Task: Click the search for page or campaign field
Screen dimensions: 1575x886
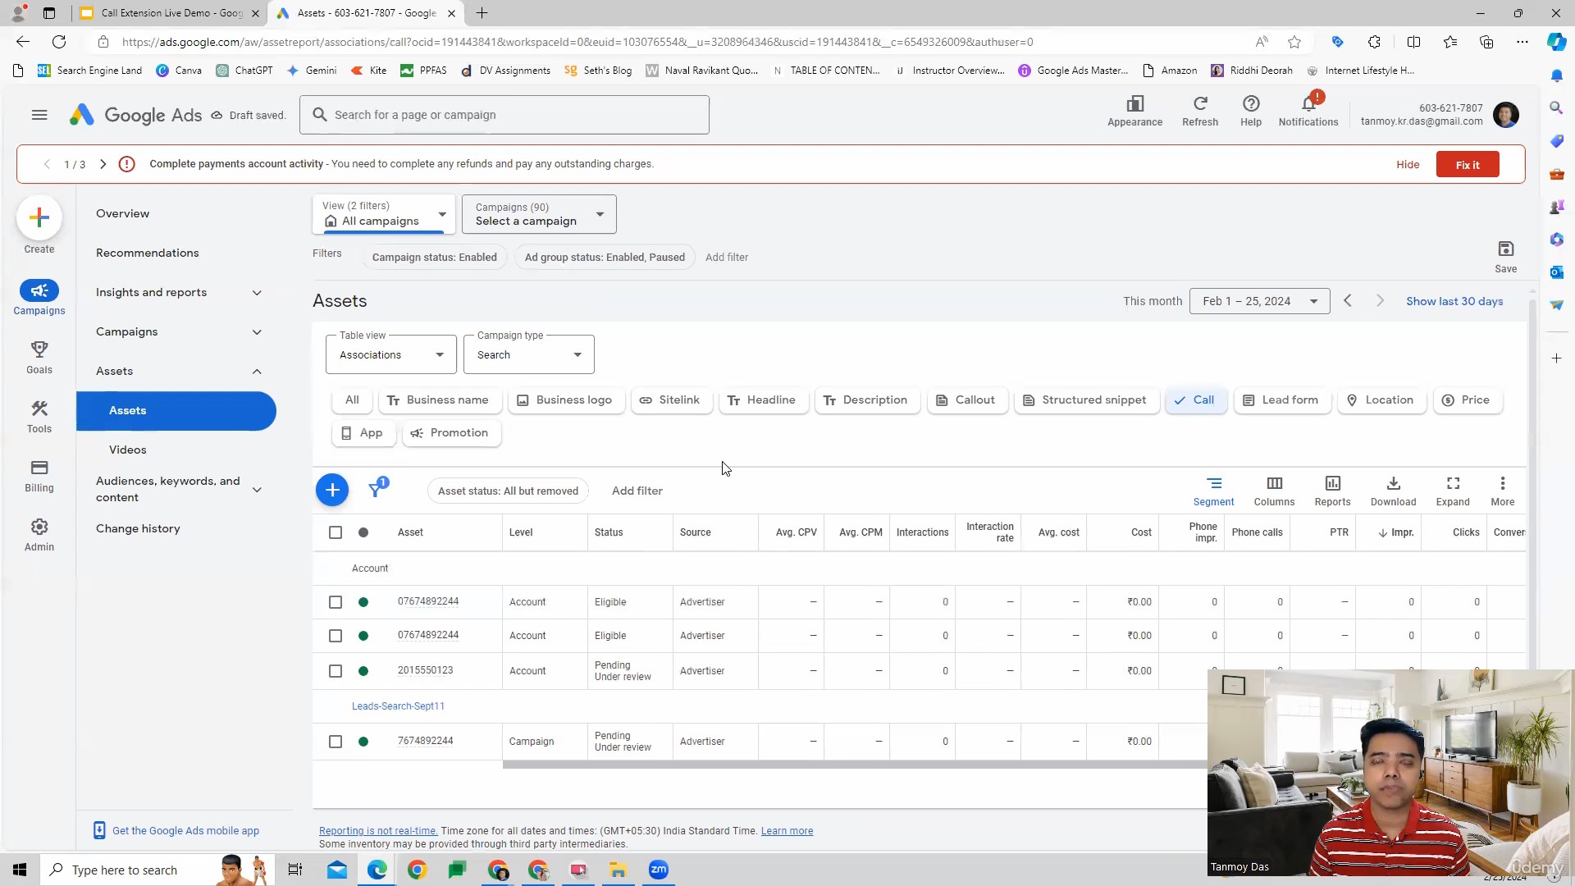Action: [504, 115]
